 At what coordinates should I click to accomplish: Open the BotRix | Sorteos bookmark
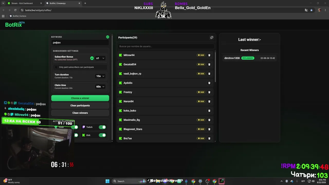pyautogui.click(x=18, y=16)
